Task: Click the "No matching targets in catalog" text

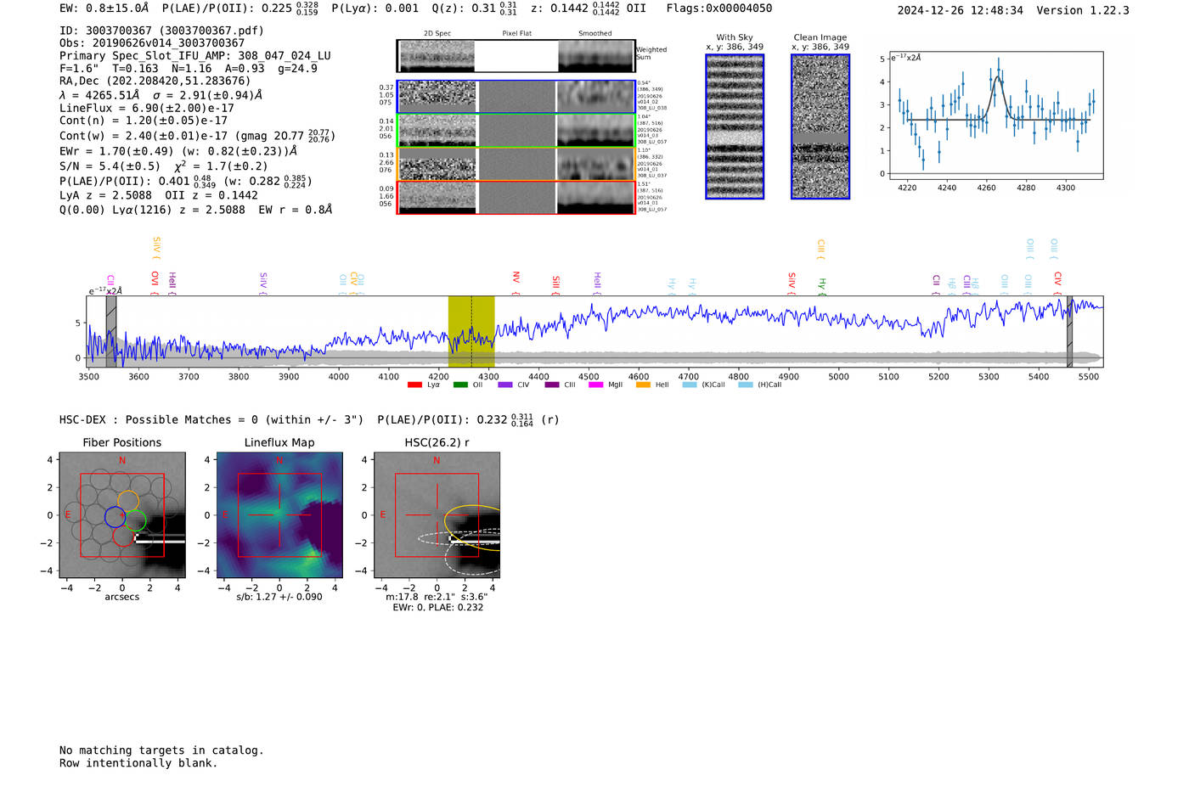Action: point(161,750)
